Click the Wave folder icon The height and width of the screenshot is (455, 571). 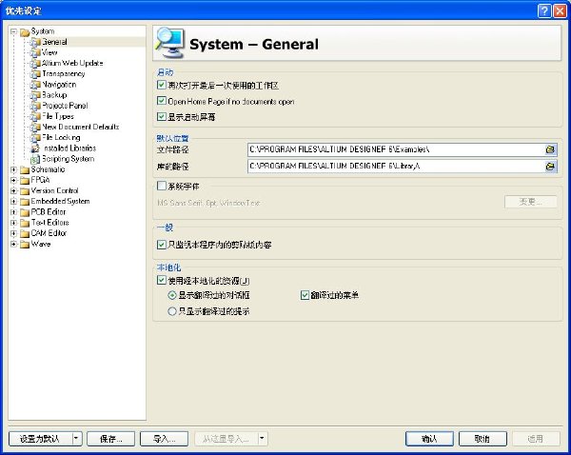point(25,244)
